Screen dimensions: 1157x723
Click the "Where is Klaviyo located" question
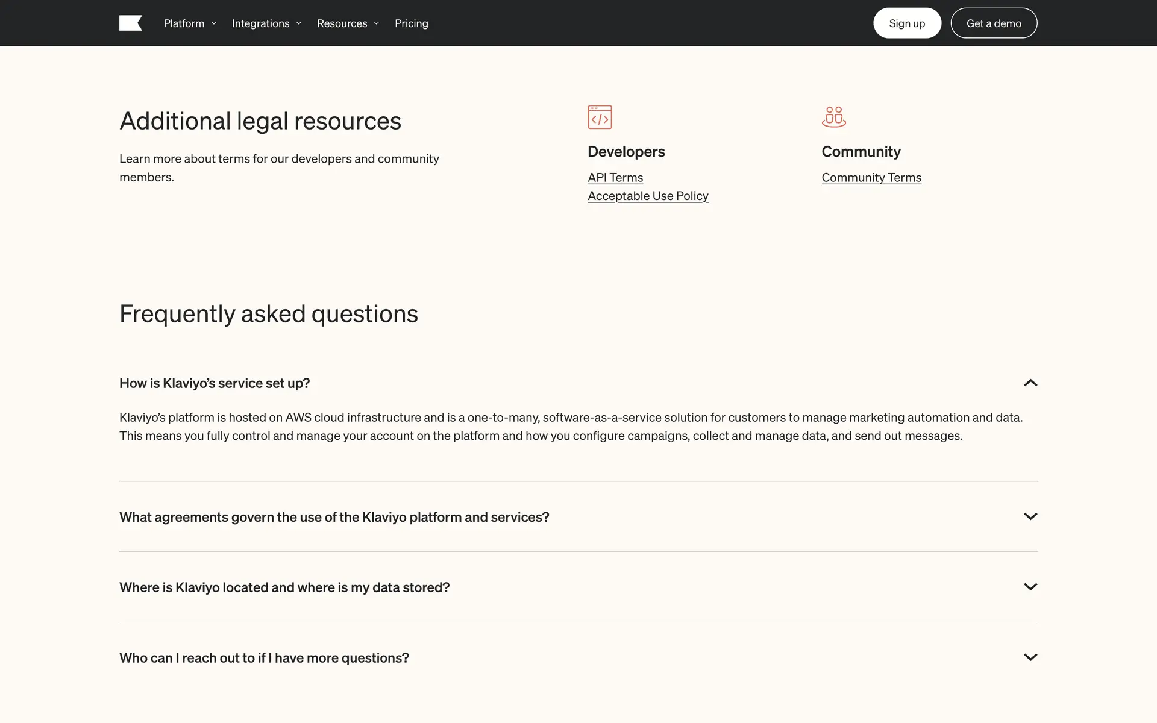(284, 587)
